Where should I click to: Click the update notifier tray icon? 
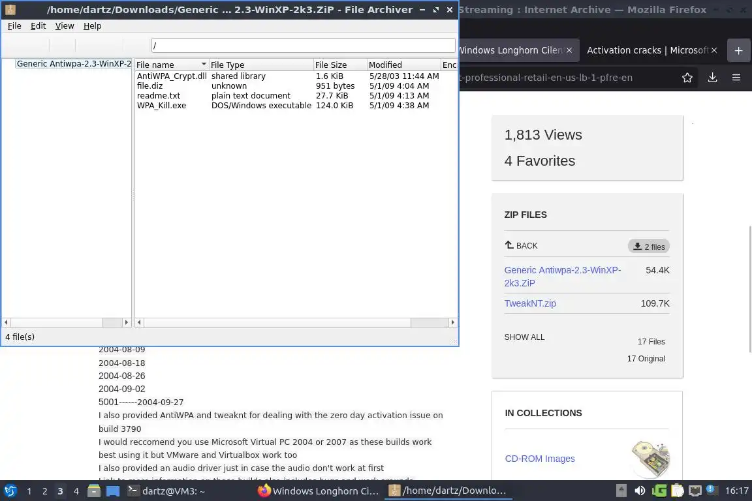[712, 490]
